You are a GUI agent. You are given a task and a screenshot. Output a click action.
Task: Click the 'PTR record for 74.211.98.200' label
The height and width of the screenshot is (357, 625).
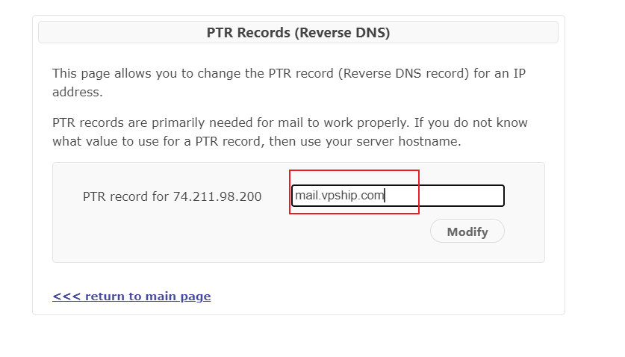pyautogui.click(x=172, y=196)
